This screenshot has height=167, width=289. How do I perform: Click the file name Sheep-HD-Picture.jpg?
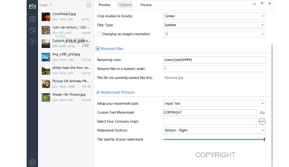point(69,95)
